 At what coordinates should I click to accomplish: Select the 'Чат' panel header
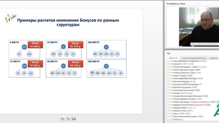tap(169, 53)
